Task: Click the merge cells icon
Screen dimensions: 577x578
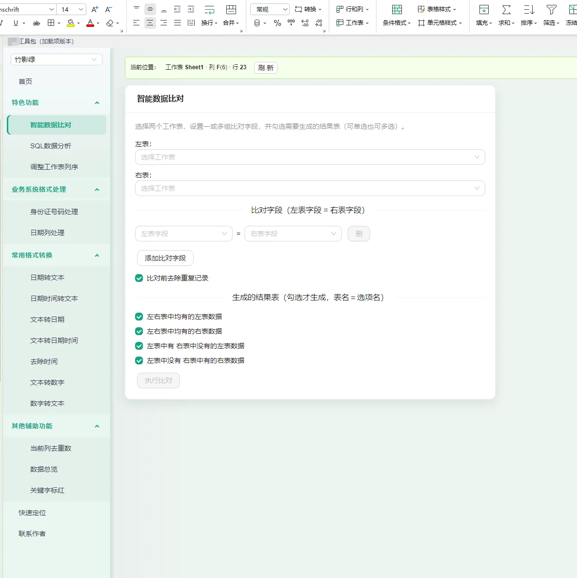Action: (x=231, y=10)
